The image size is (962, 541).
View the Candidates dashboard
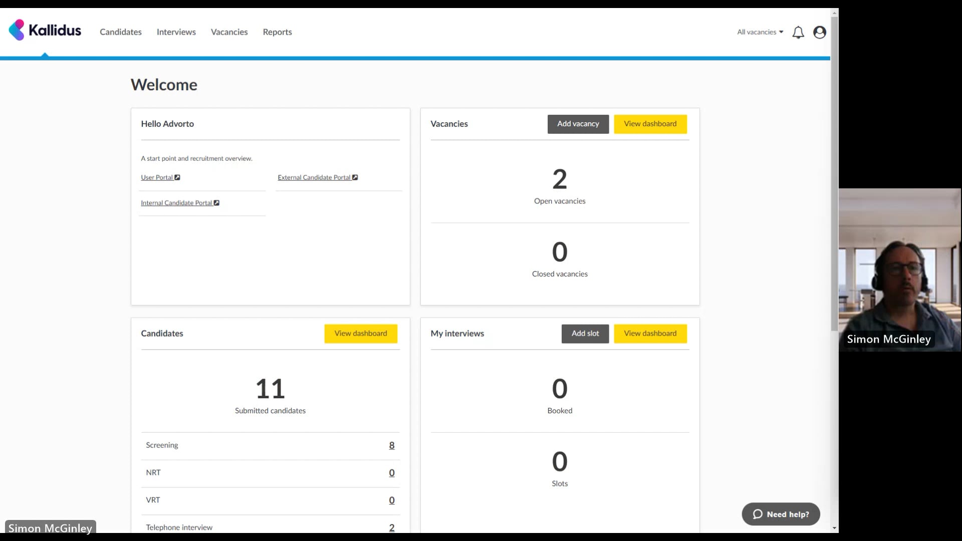coord(361,334)
